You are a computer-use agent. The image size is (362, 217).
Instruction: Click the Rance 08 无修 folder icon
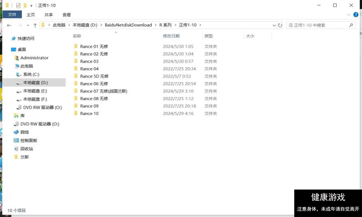pos(76,98)
